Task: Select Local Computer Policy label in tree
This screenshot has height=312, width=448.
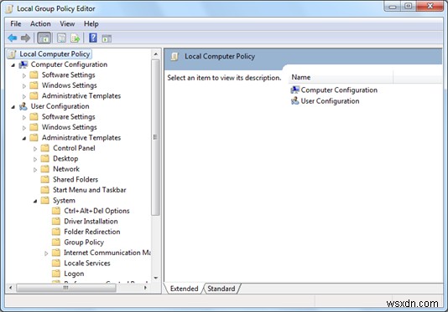Action: pyautogui.click(x=55, y=54)
